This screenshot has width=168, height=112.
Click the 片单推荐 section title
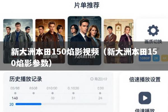tap(87, 5)
